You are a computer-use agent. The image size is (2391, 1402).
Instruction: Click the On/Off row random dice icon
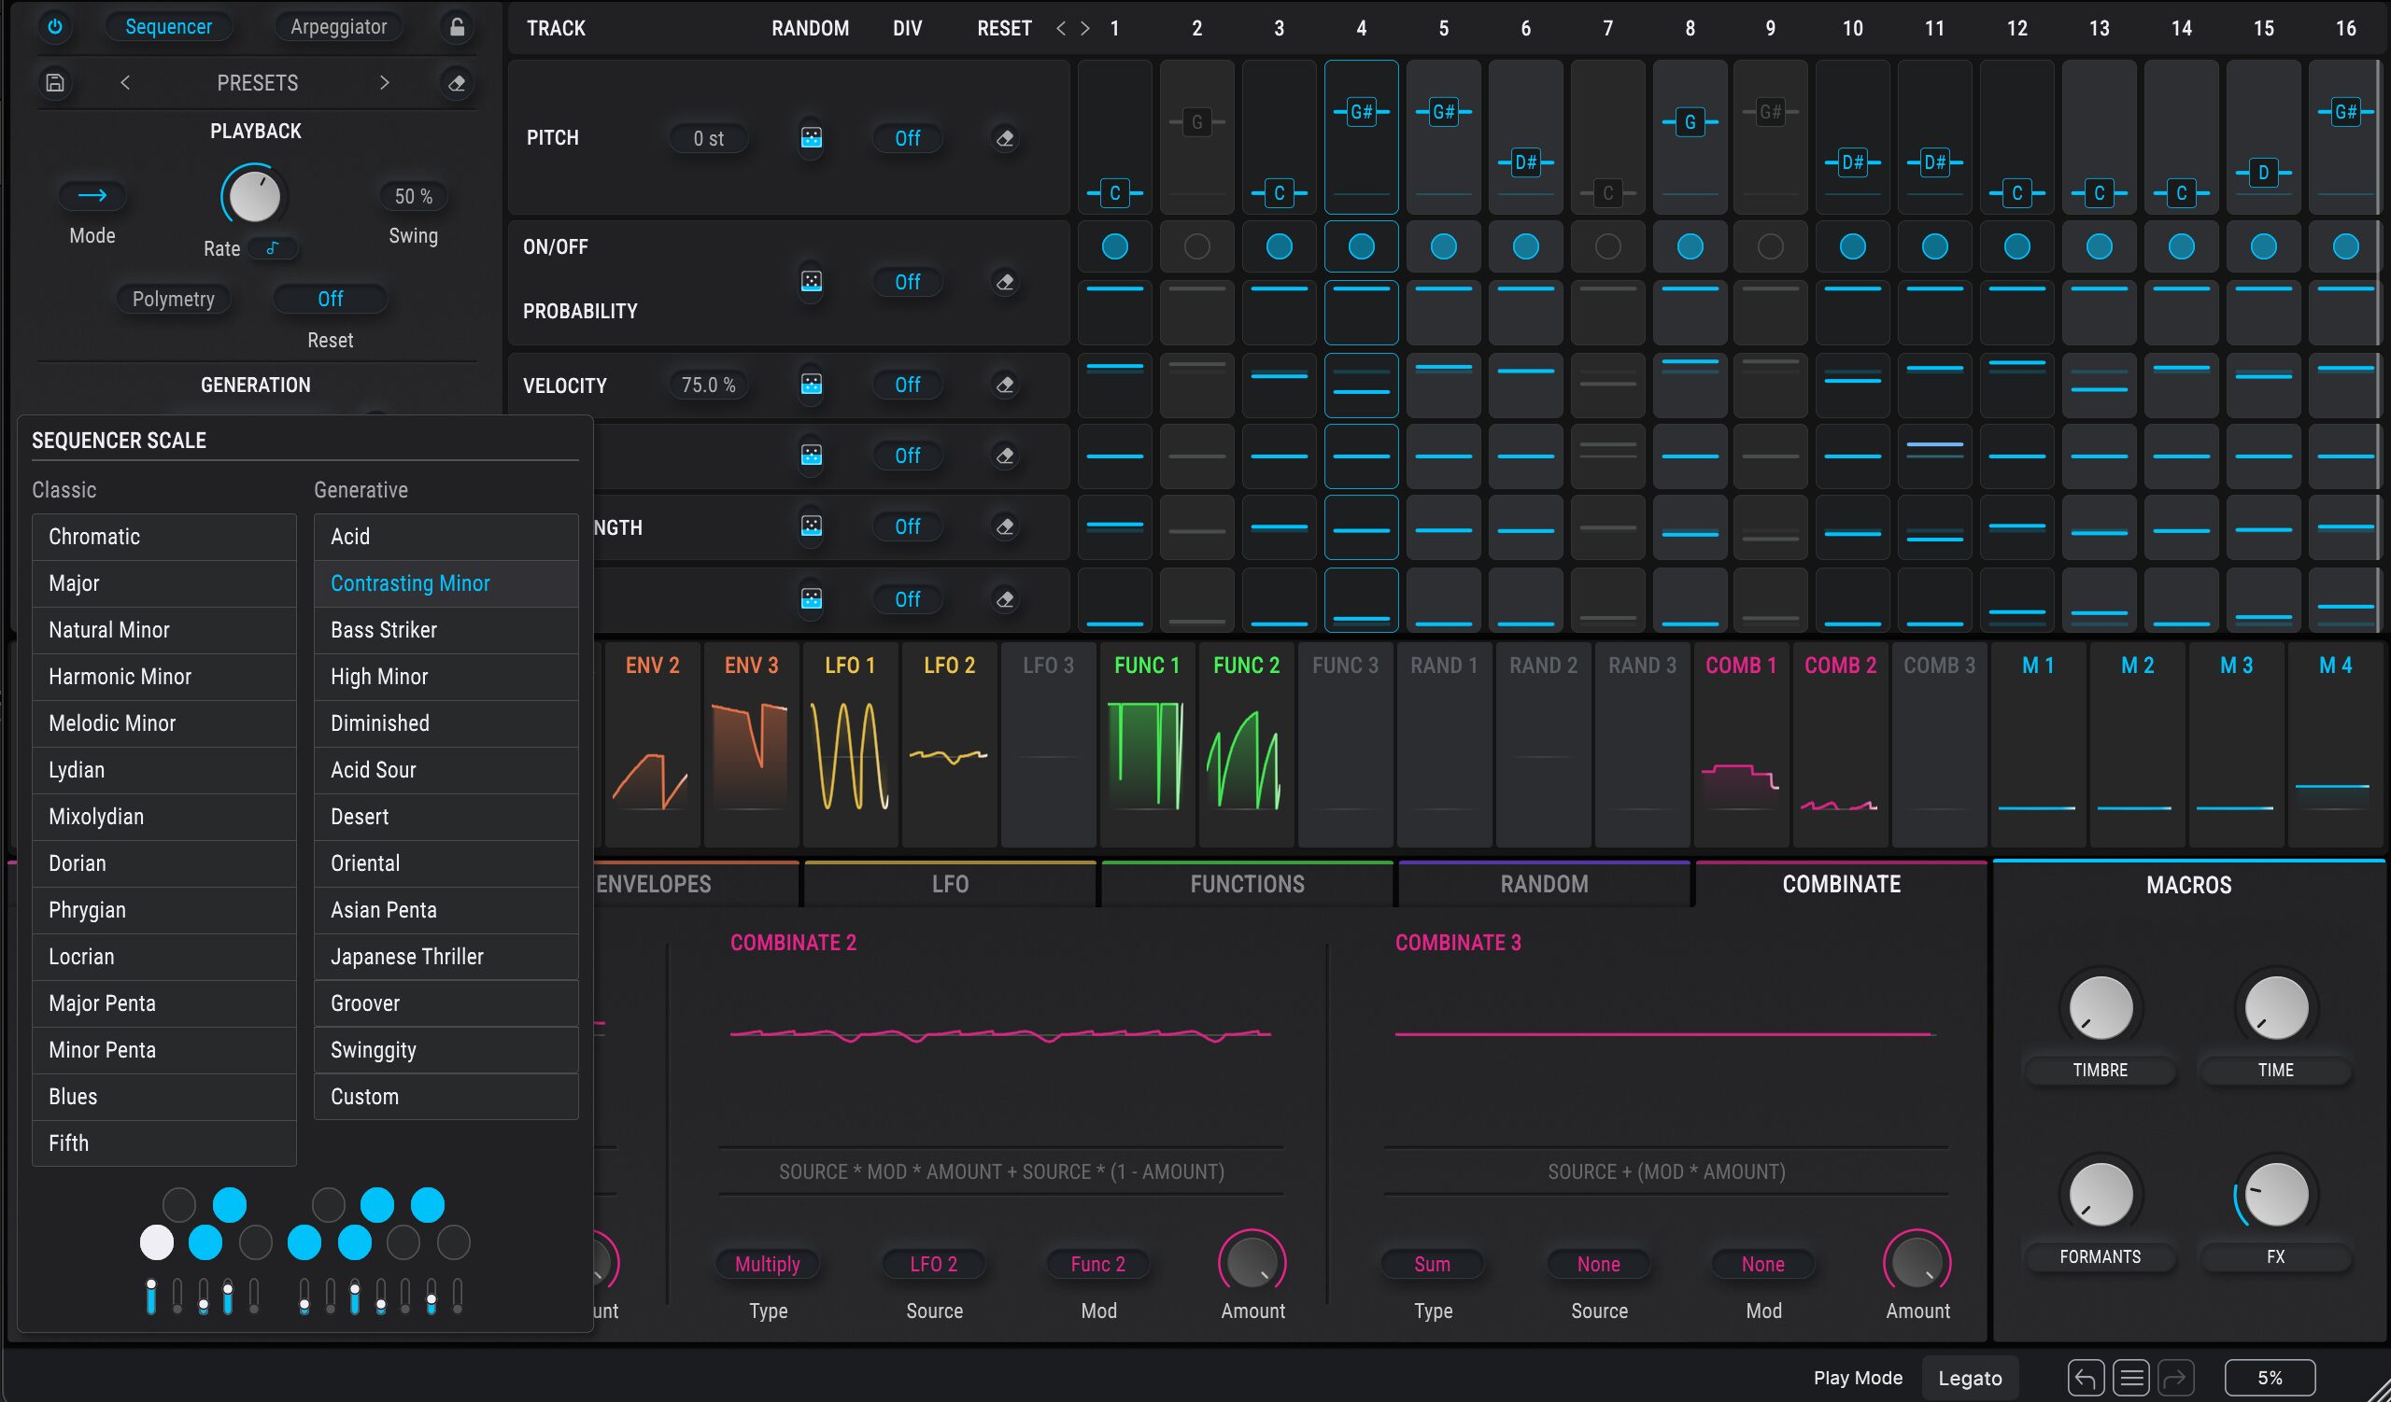812,281
